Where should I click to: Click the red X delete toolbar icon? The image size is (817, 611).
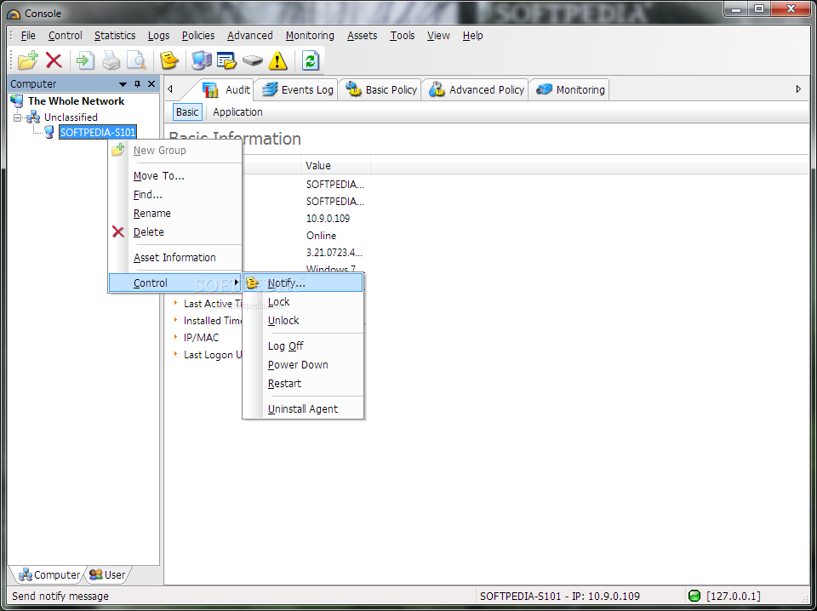tap(54, 60)
